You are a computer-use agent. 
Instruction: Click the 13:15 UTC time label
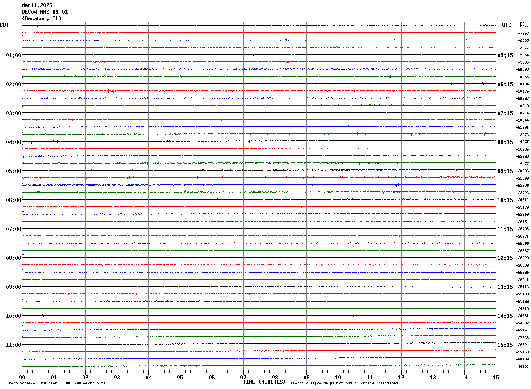[505, 287]
